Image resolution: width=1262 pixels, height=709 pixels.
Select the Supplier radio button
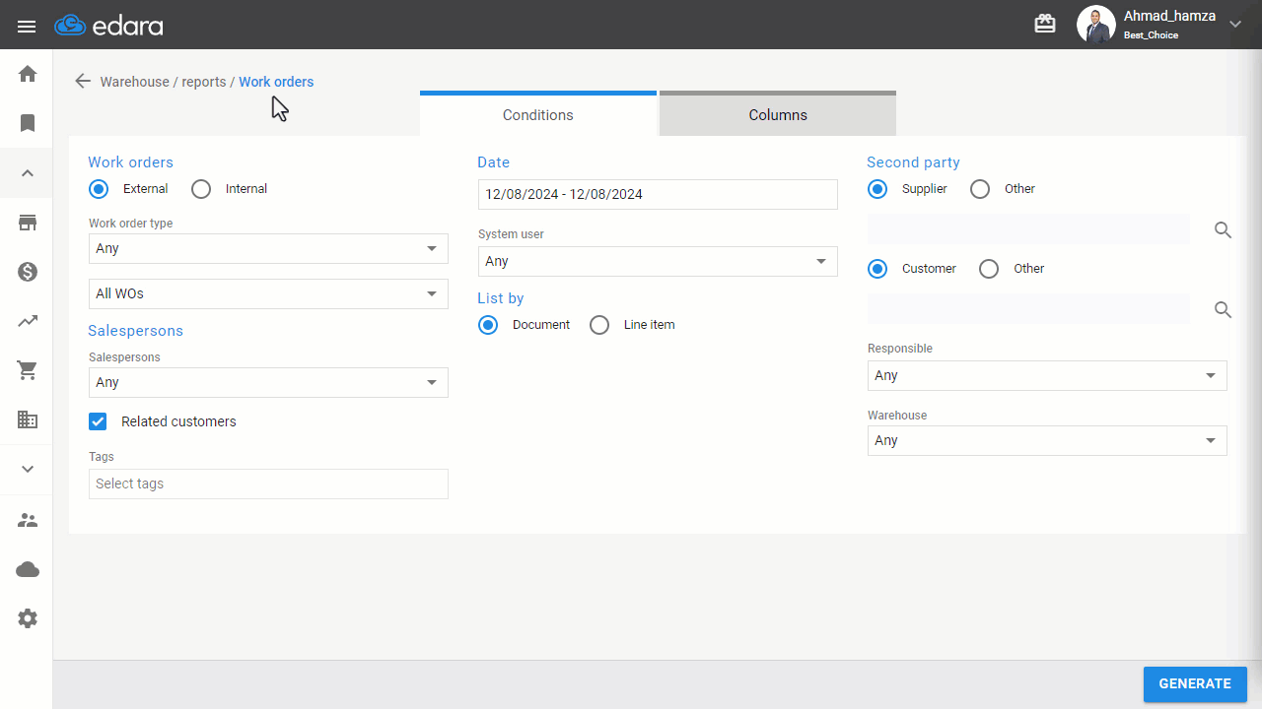(x=877, y=189)
